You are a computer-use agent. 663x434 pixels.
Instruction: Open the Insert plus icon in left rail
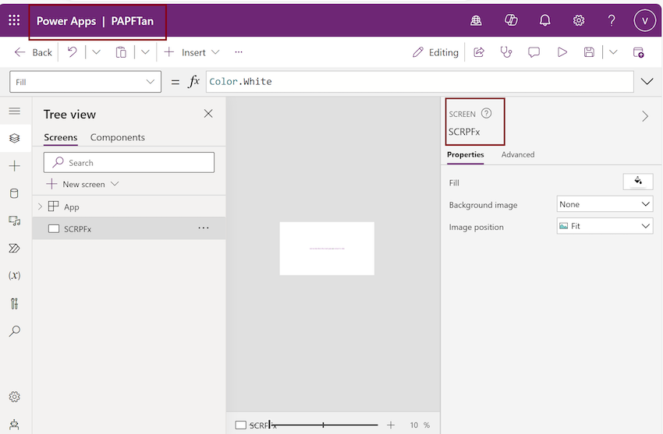tap(14, 165)
